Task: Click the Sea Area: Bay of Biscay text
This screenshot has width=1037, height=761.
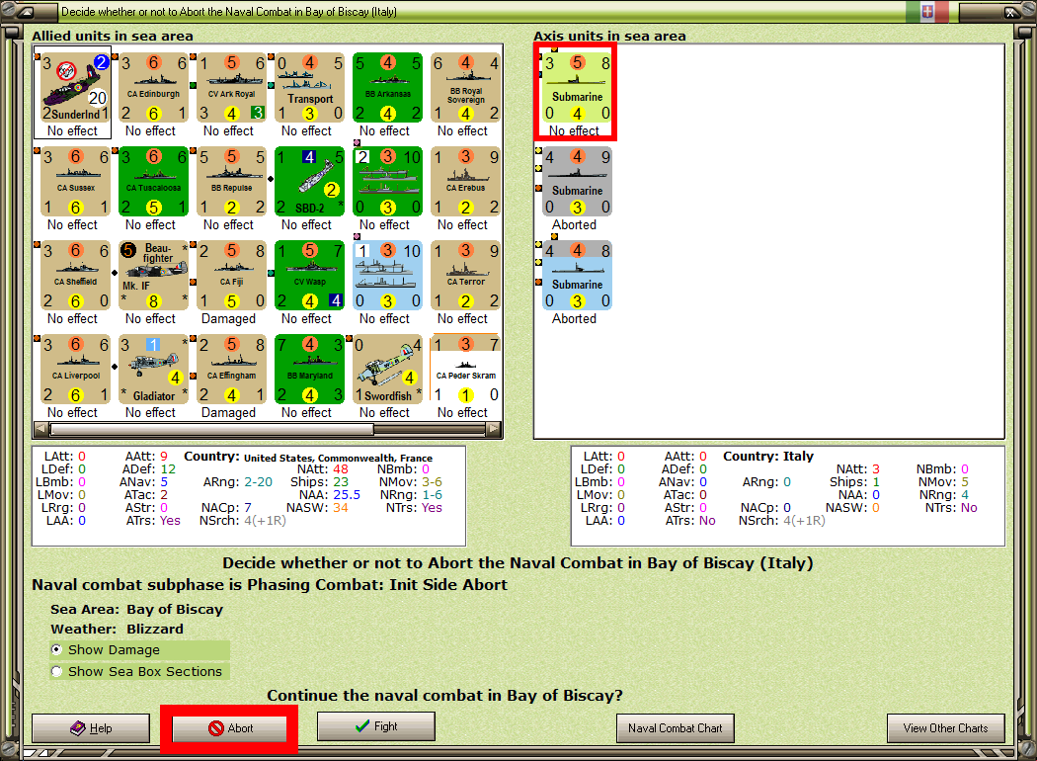Action: (137, 609)
